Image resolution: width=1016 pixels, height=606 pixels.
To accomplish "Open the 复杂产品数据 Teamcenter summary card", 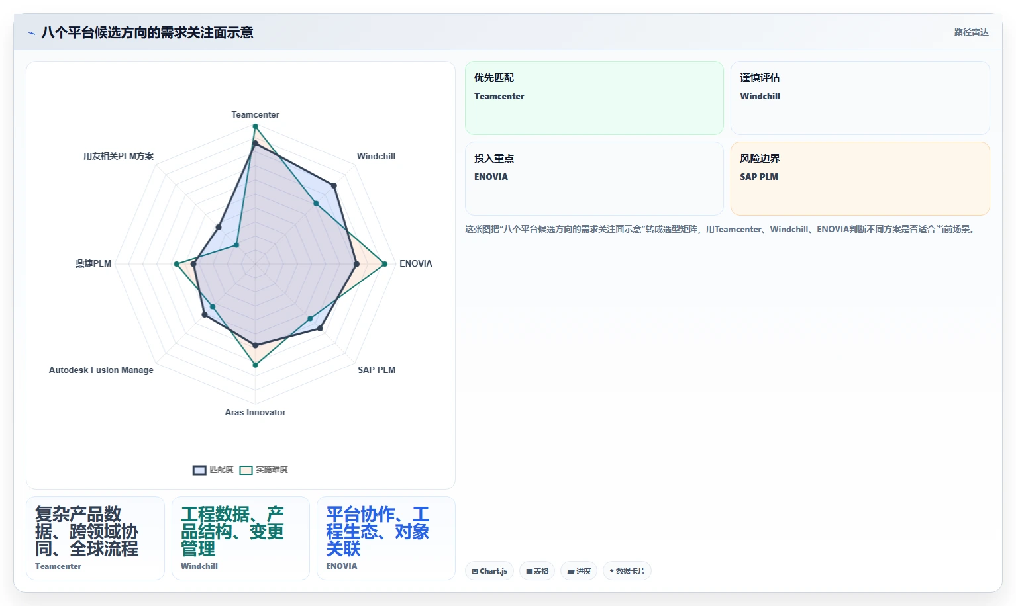I will coord(95,538).
